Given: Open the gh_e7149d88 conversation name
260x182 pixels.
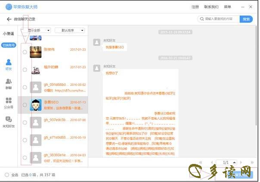Looking at the screenshot, I should (x=56, y=137).
